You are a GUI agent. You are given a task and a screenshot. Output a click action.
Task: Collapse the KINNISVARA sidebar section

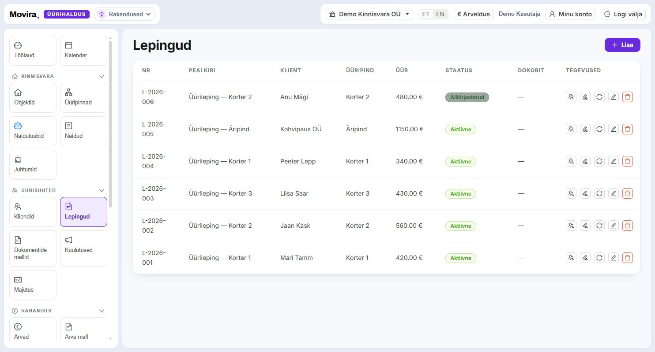pyautogui.click(x=102, y=76)
